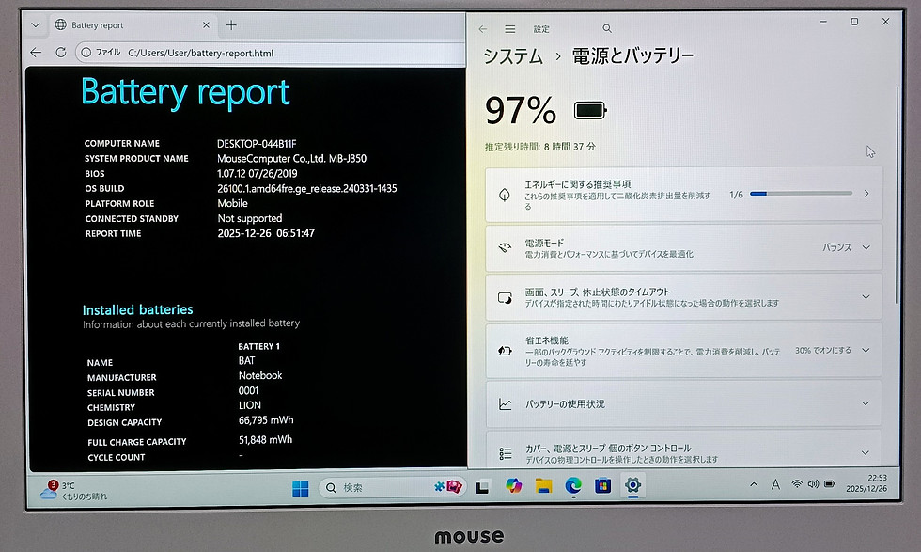
Task: Open a new browser tab
Action: pyautogui.click(x=231, y=25)
